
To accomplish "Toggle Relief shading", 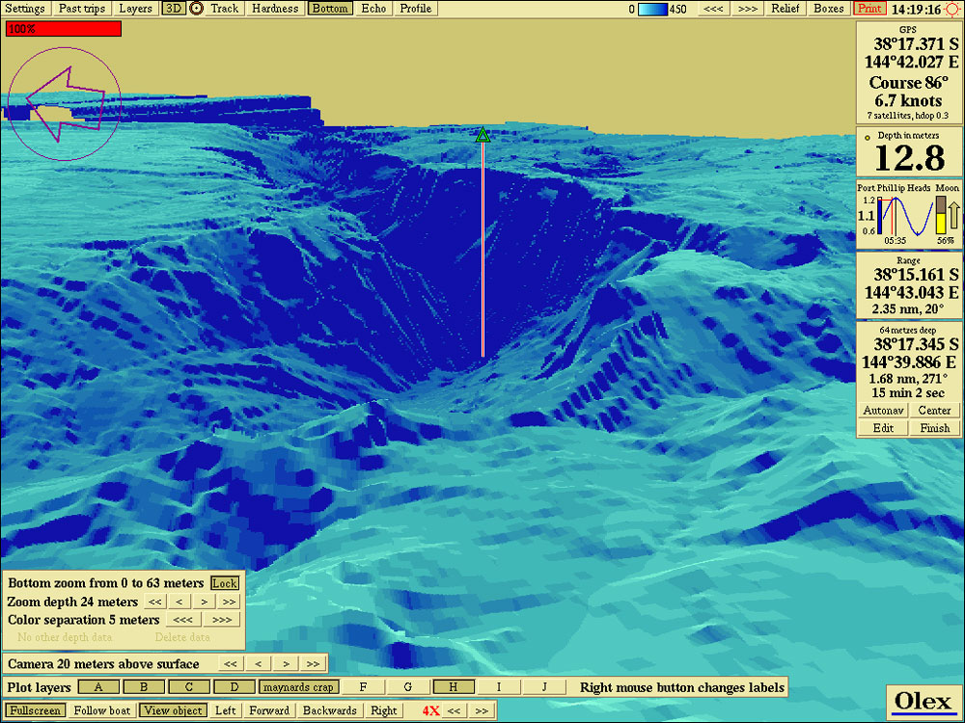I will pyautogui.click(x=786, y=9).
